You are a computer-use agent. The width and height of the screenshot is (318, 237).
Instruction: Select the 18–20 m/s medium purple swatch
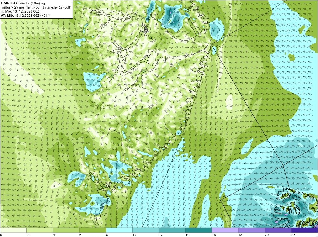pos(252,230)
